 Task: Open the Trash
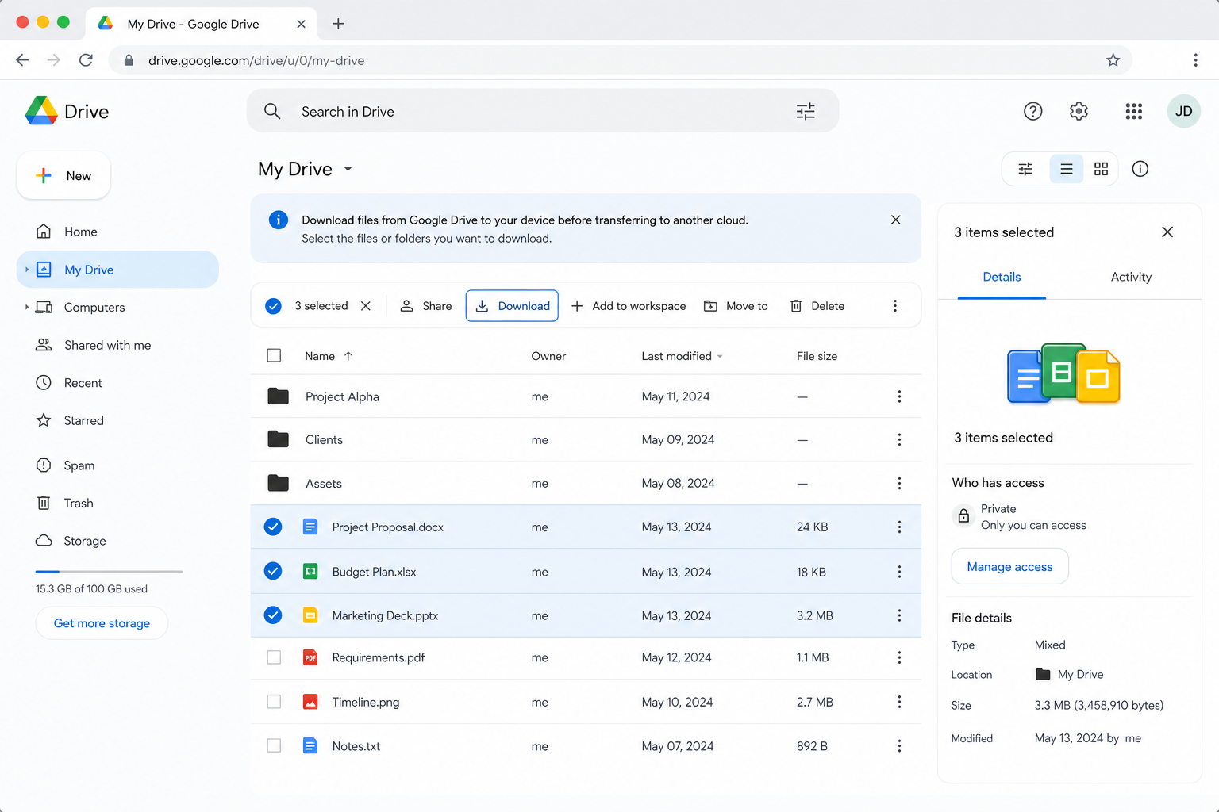[x=117, y=503]
